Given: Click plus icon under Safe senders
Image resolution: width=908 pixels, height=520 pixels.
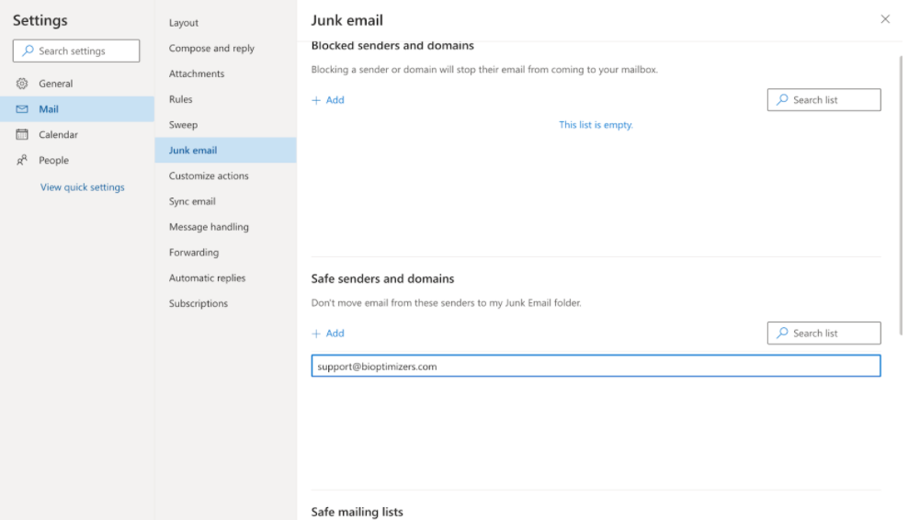Looking at the screenshot, I should click(x=316, y=333).
